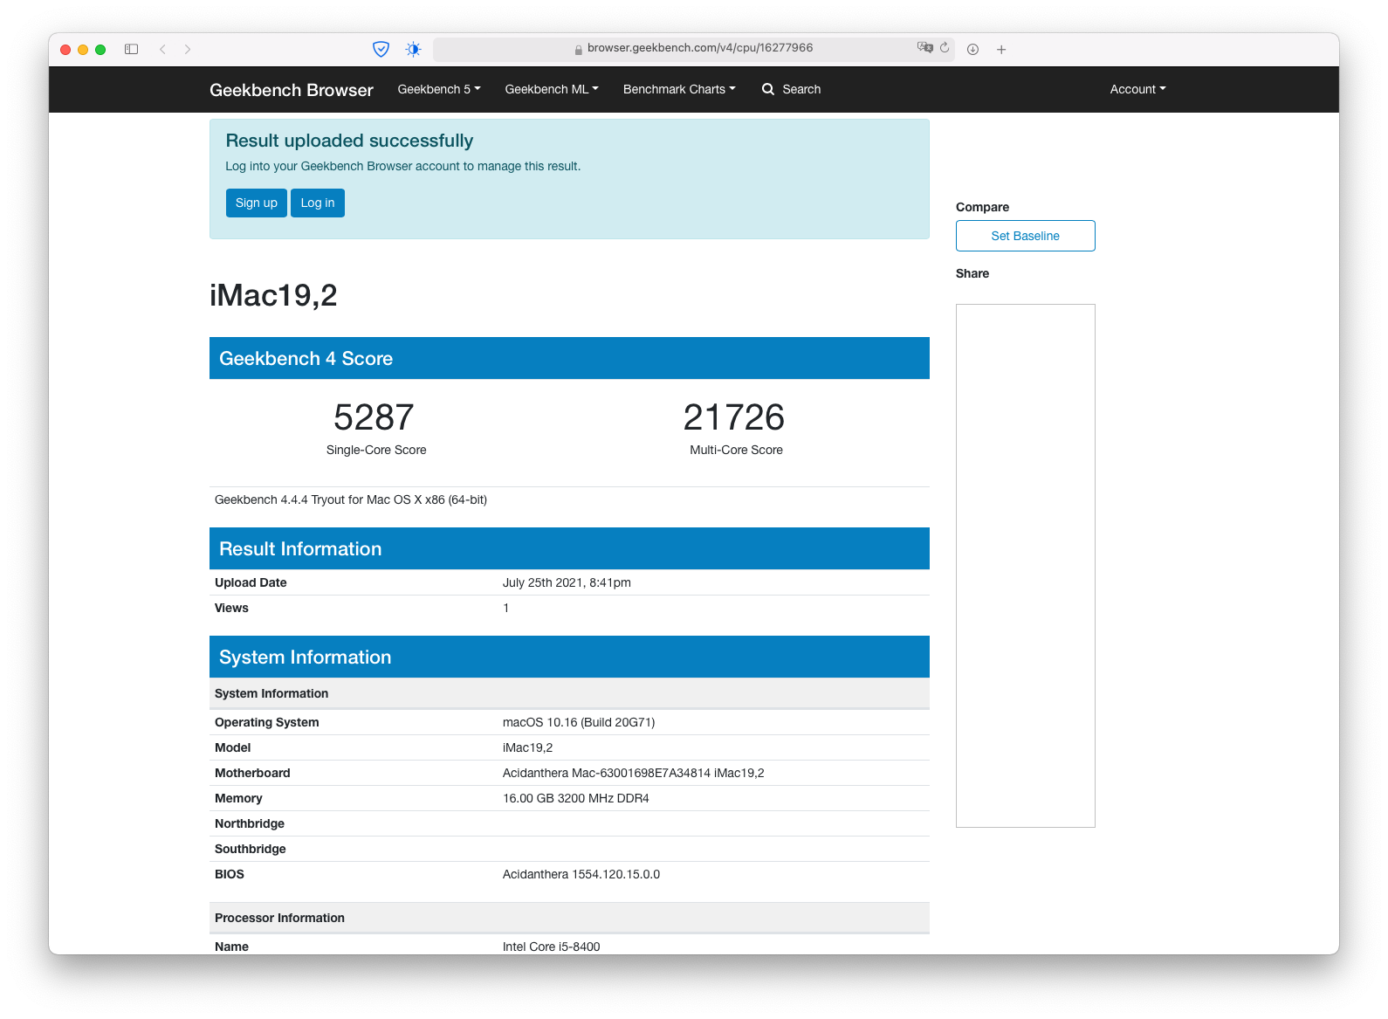Click the empty Share widget box
This screenshot has height=1019, width=1388.
click(x=1026, y=566)
